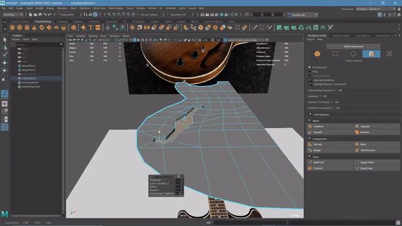Collapse the Mesh section in Modeling Toolkit

[310, 121]
